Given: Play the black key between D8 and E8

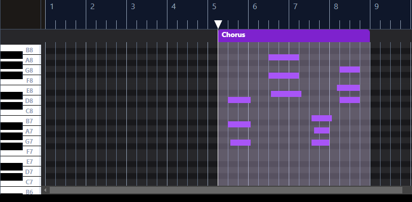Looking at the screenshot, I should pos(11,95).
